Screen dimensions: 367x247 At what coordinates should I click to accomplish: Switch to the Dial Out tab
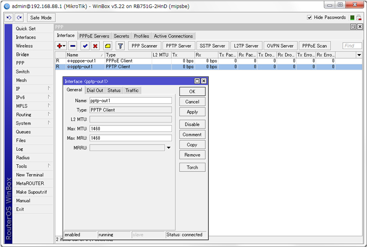tap(95, 90)
